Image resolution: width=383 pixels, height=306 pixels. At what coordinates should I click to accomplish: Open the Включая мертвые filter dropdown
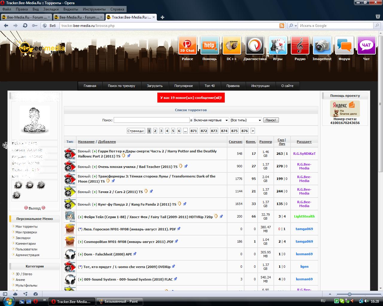(211, 120)
